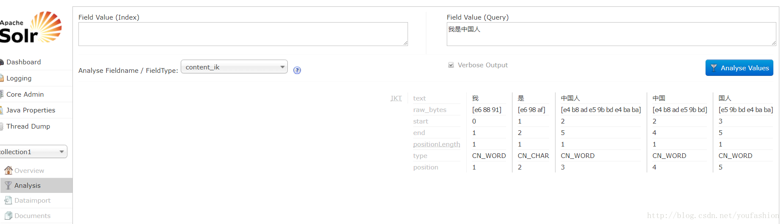
Task: Click the Analyse Values button
Action: coord(739,68)
